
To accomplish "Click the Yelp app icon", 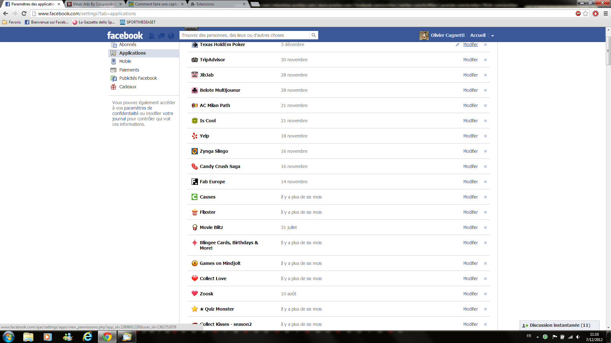I will click(x=194, y=136).
